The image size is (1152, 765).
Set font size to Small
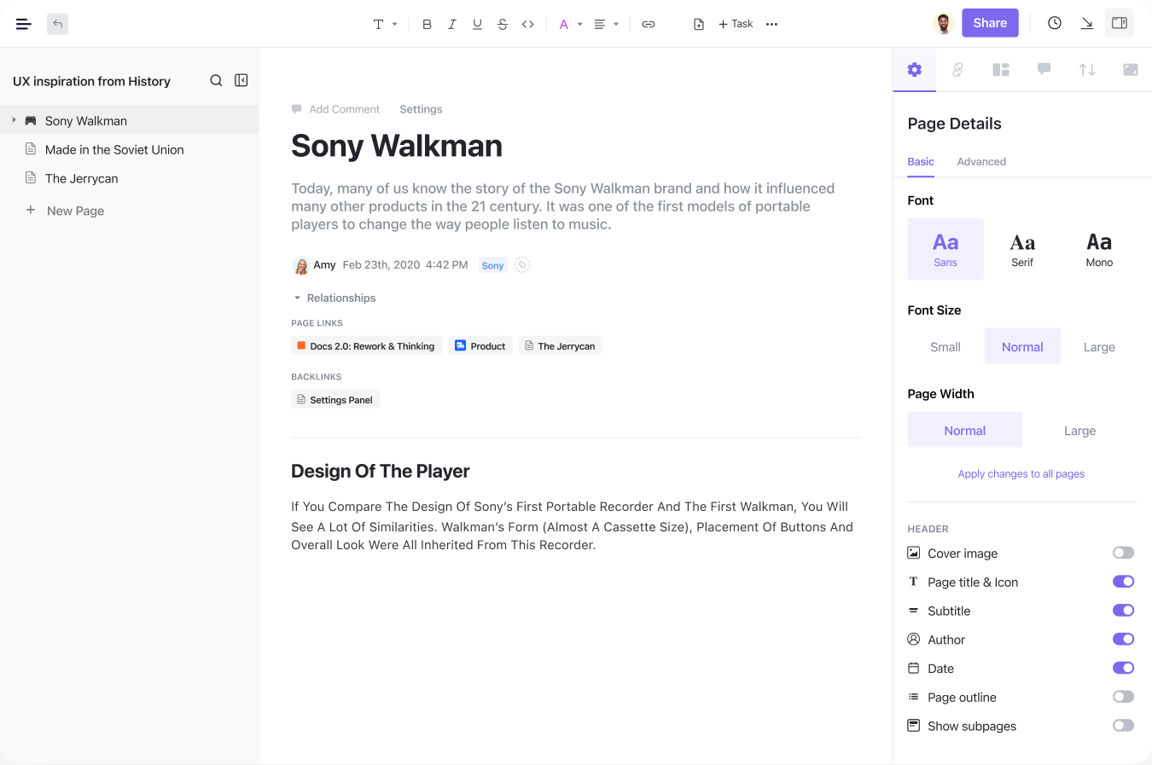(x=945, y=346)
